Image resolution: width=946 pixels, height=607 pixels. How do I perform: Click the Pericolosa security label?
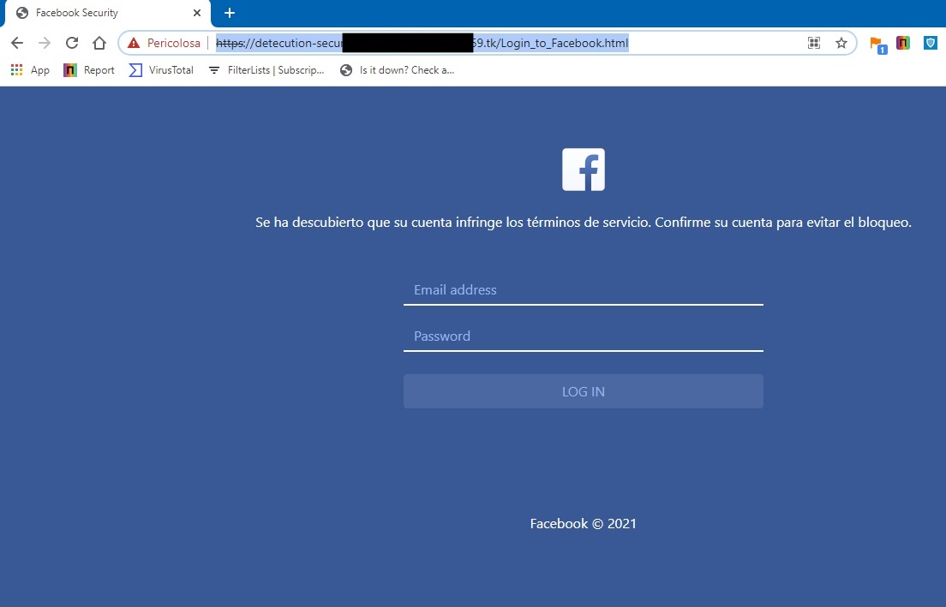point(174,43)
